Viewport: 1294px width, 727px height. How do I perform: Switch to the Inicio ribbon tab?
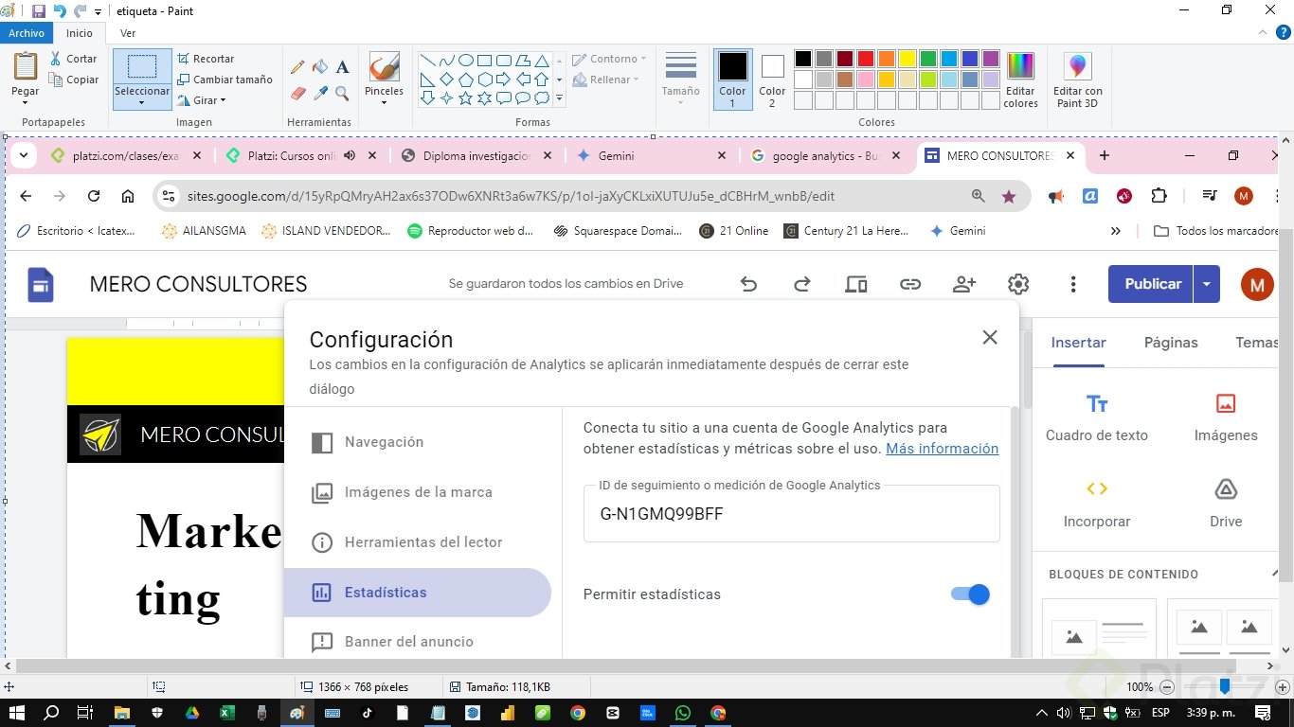(80, 33)
